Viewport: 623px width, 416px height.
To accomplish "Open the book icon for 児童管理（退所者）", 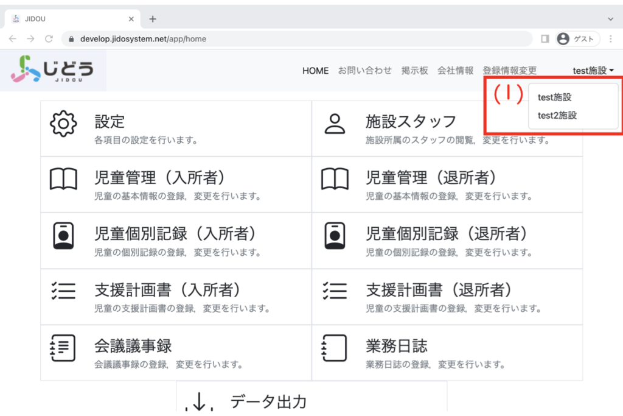I will pyautogui.click(x=334, y=180).
